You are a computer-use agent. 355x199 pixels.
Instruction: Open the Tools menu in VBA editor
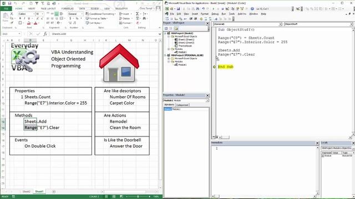point(232,14)
